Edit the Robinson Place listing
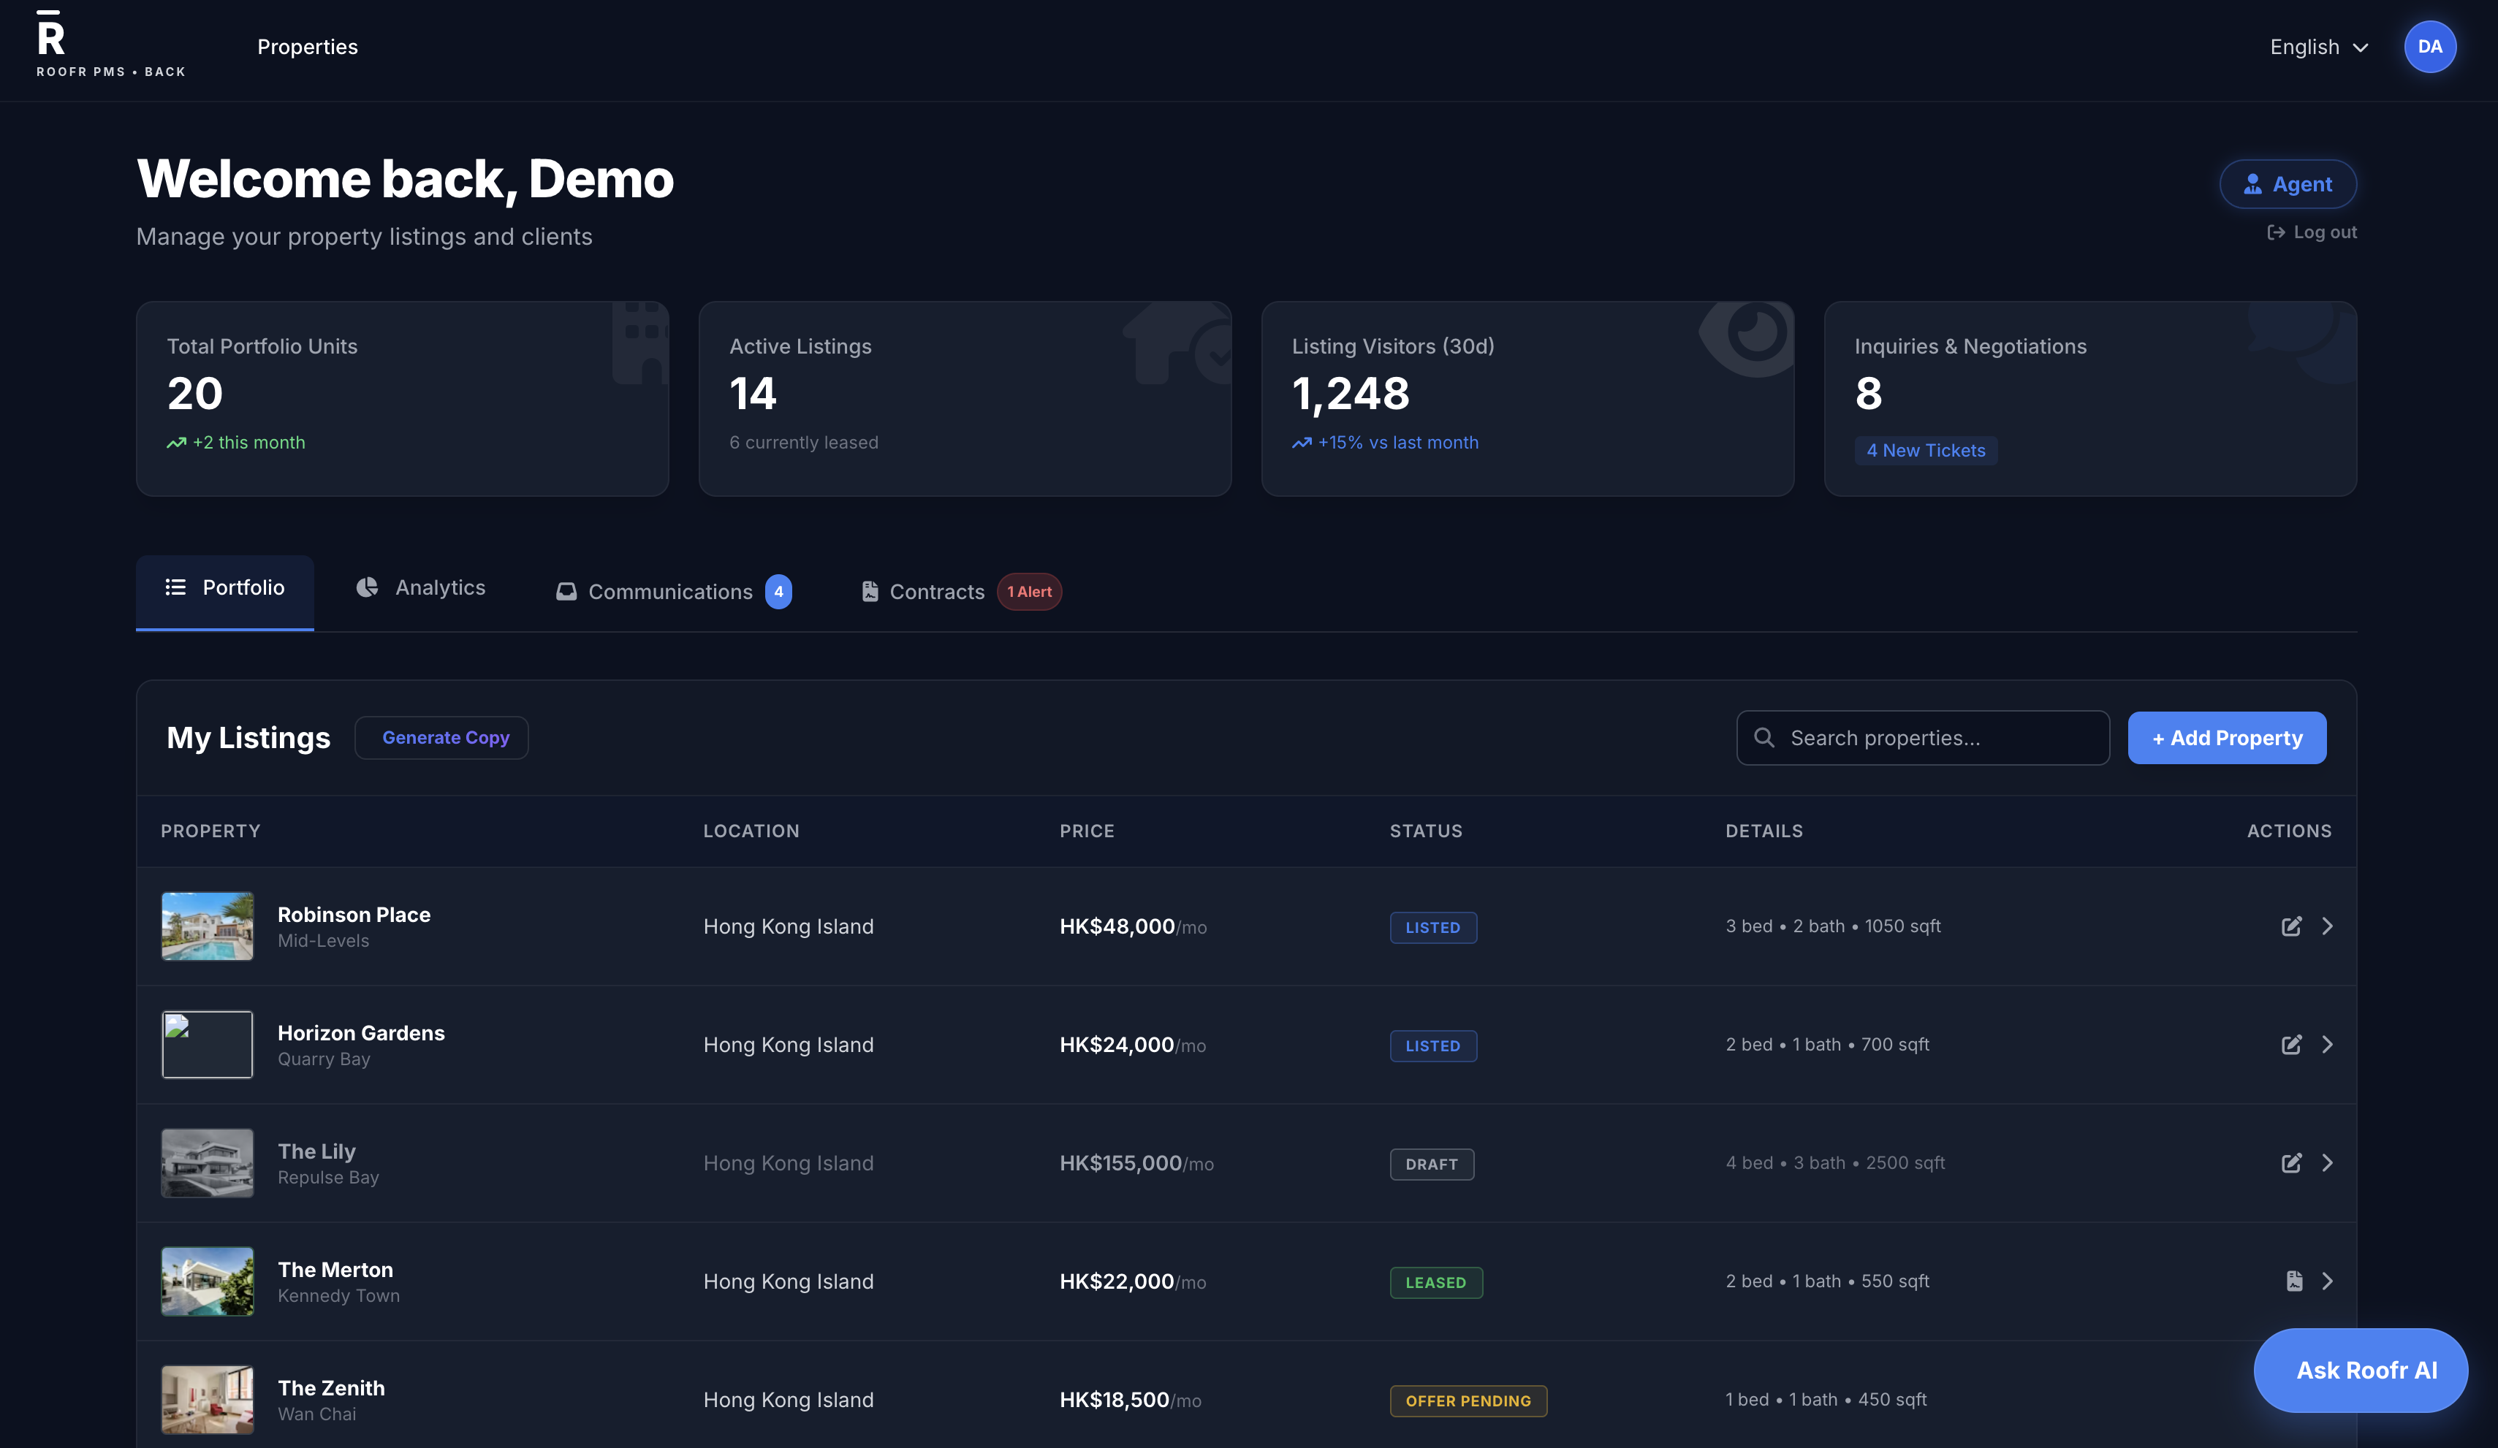This screenshot has width=2498, height=1448. tap(2292, 926)
